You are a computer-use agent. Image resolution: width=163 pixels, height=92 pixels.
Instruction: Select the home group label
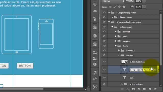click(x=126, y=46)
